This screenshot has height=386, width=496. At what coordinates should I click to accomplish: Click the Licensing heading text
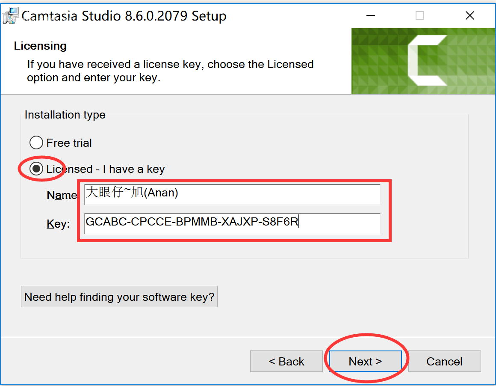[40, 46]
